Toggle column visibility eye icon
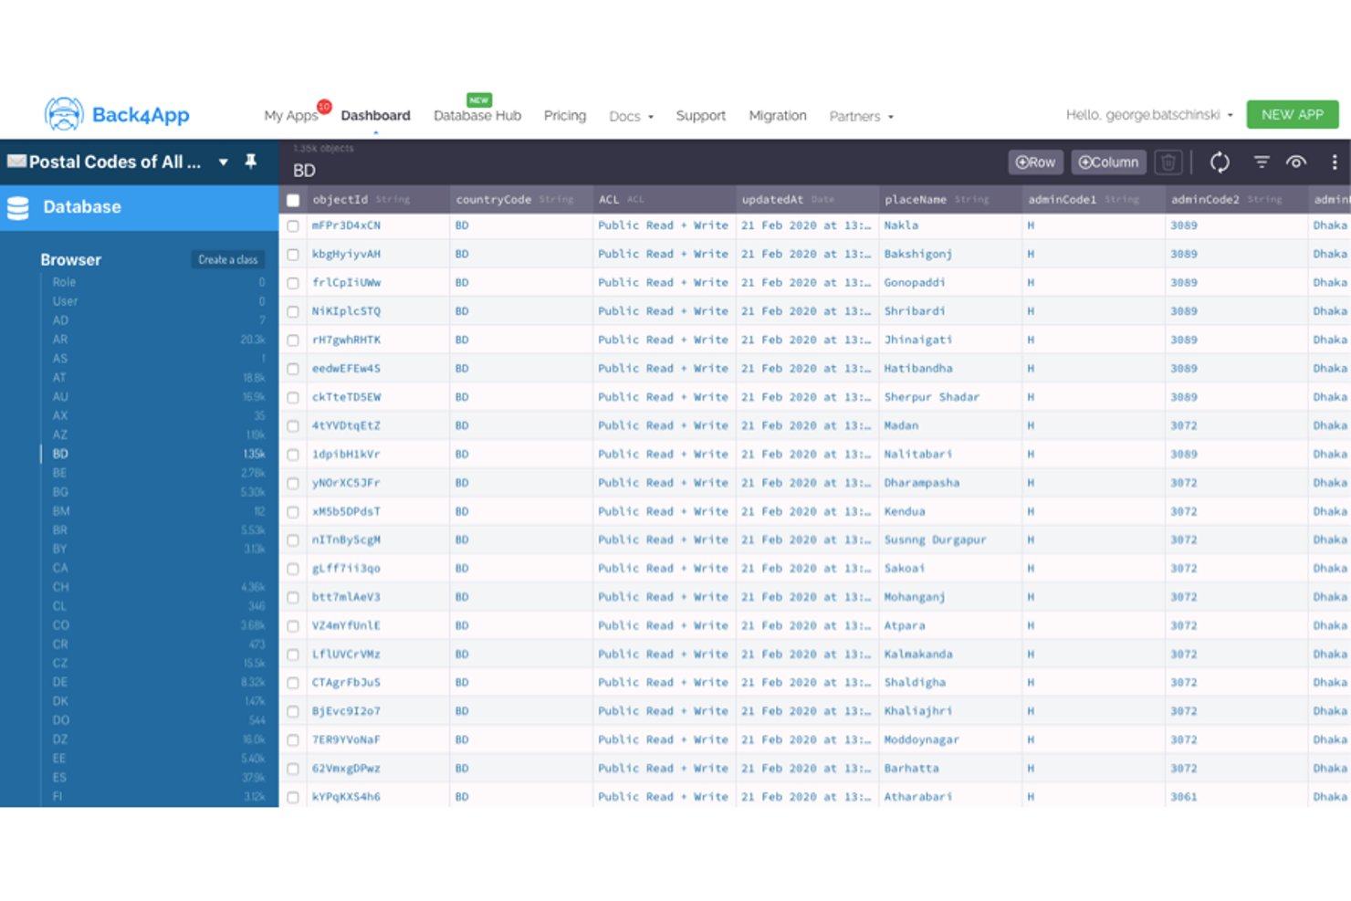The width and height of the screenshot is (1351, 901). (x=1296, y=162)
